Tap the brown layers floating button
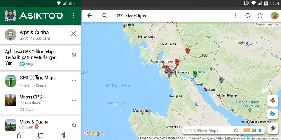281x140 pixels. coord(272,101)
